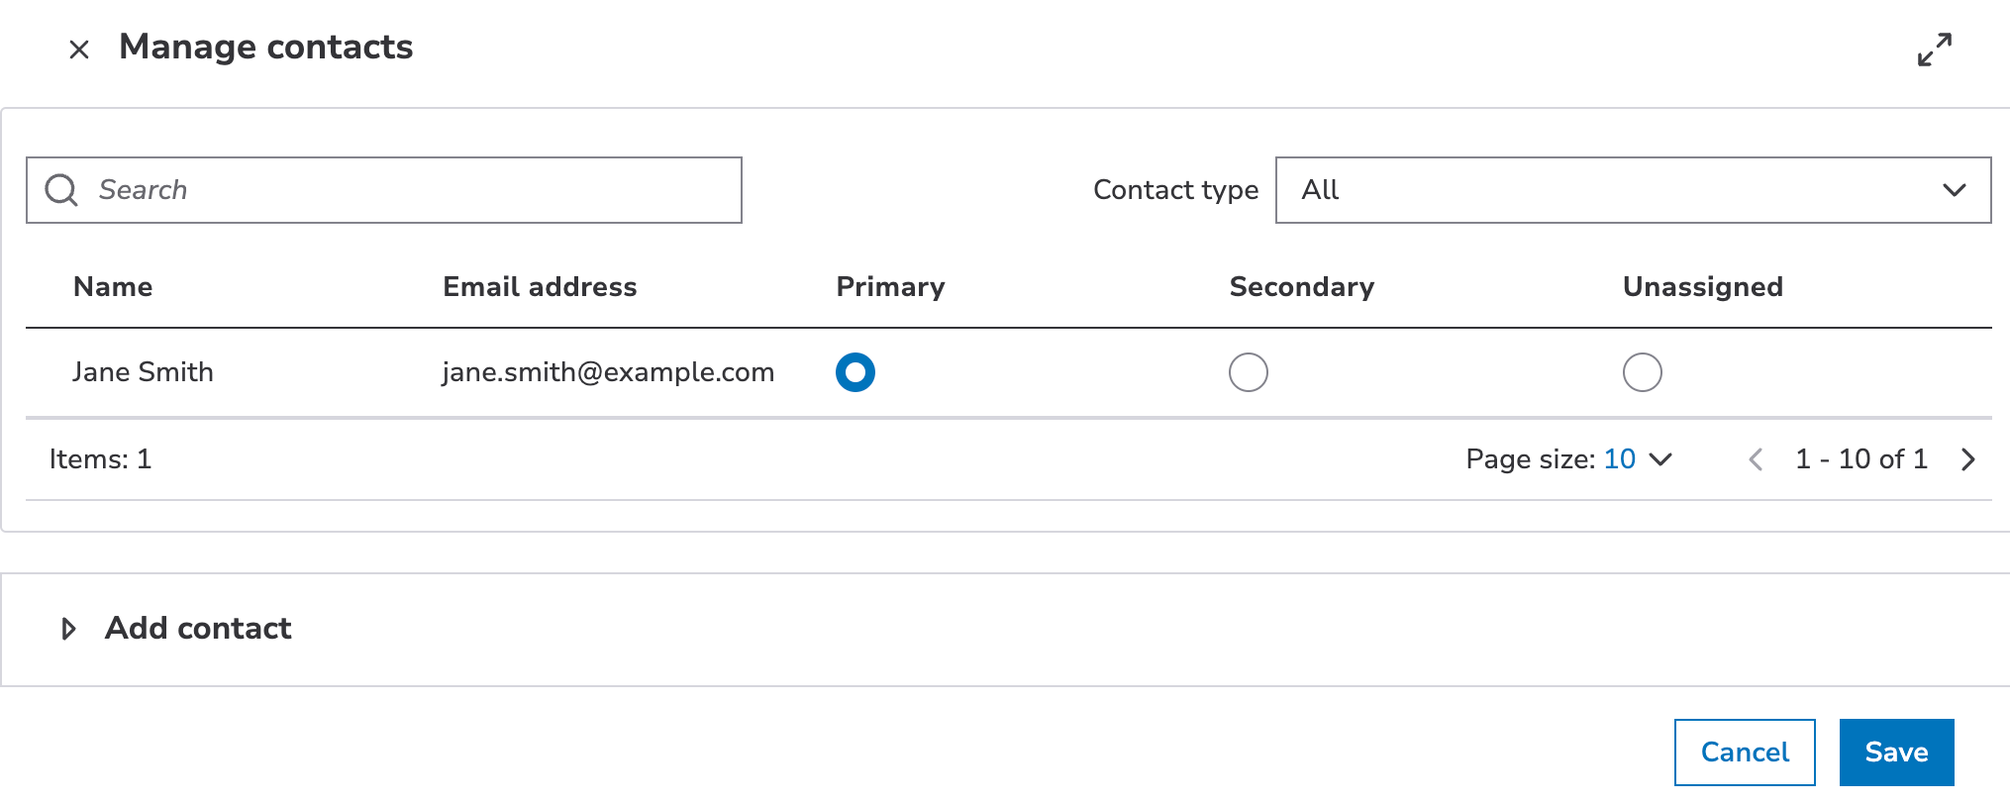
Task: Go to the next page of contacts
Action: 1967,459
